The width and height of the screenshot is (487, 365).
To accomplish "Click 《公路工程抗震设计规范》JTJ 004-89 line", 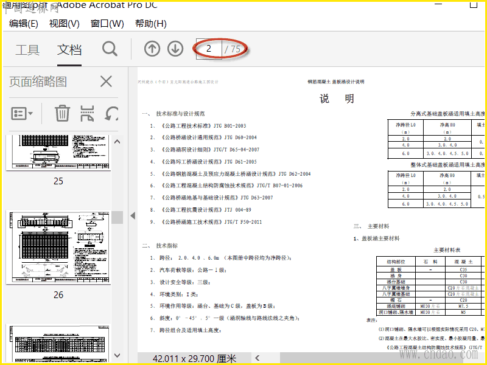I will coord(206,210).
